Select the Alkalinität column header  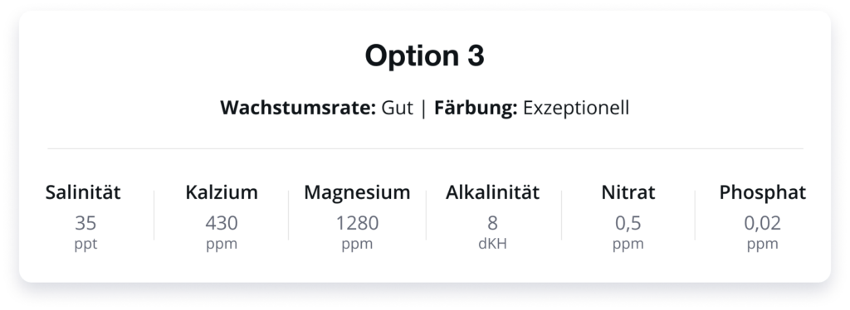492,192
